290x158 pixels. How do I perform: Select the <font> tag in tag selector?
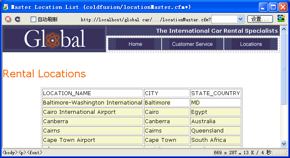coord(34,152)
